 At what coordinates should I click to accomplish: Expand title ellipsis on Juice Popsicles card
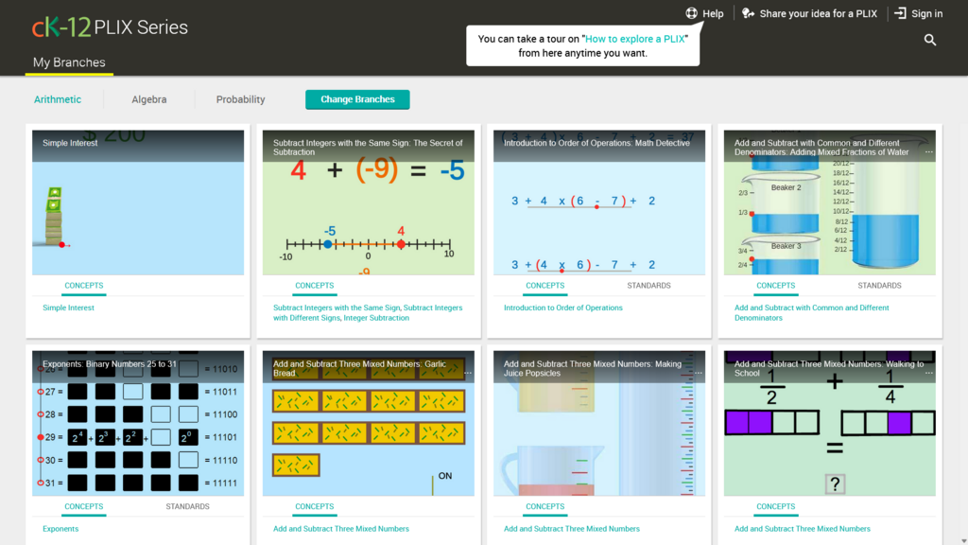(x=698, y=374)
